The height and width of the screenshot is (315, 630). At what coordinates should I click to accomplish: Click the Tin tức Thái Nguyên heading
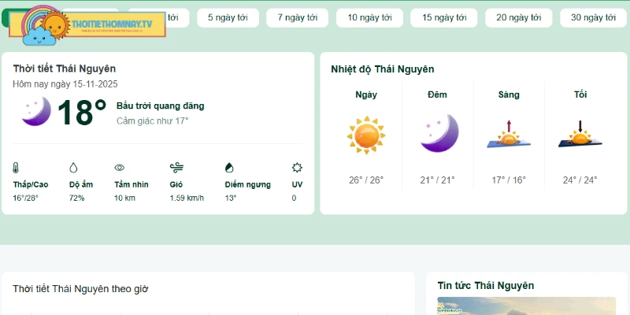tap(486, 286)
